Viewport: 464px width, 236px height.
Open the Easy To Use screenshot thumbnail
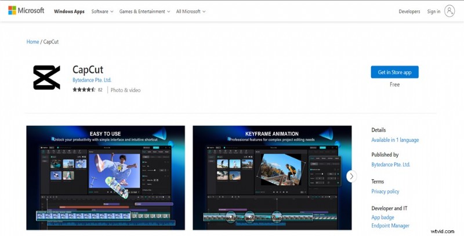(x=106, y=178)
